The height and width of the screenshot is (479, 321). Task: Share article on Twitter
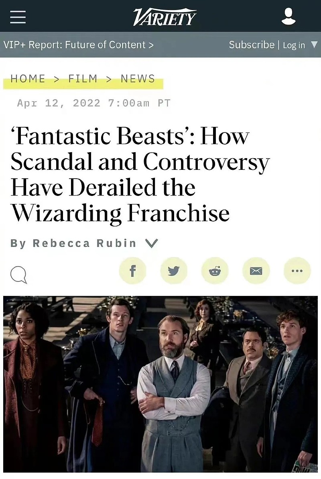pyautogui.click(x=173, y=270)
